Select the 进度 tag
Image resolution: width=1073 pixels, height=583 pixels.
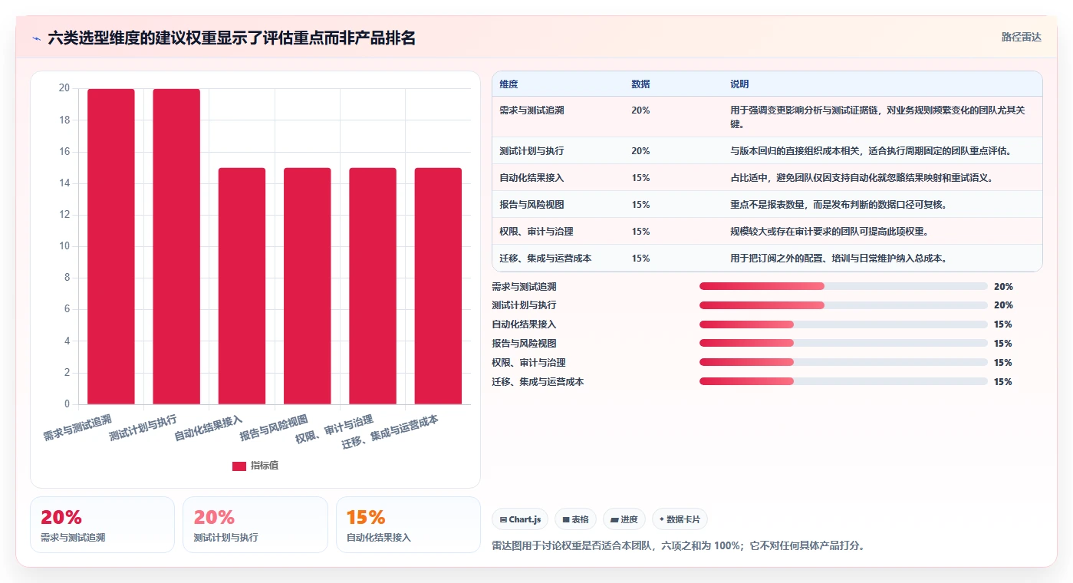coord(624,519)
